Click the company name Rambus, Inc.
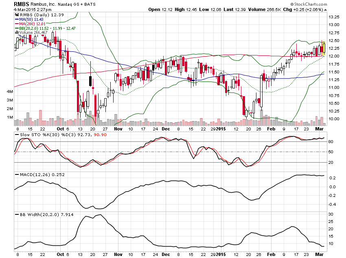The width and height of the screenshot is (346, 258). click(43, 4)
